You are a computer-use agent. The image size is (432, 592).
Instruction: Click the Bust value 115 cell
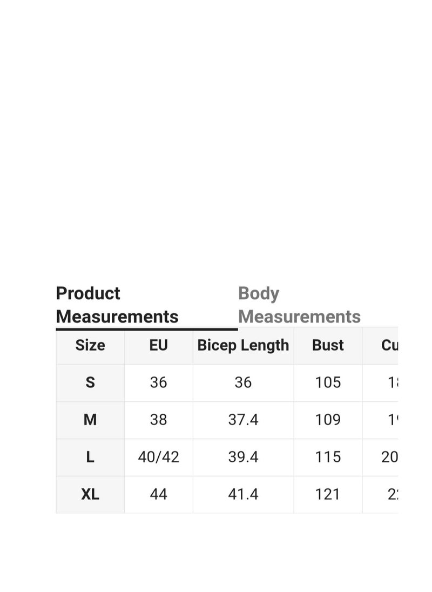[328, 457]
